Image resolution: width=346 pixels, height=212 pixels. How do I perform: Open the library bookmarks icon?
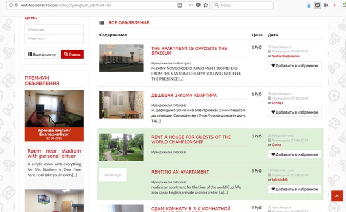(326, 5)
